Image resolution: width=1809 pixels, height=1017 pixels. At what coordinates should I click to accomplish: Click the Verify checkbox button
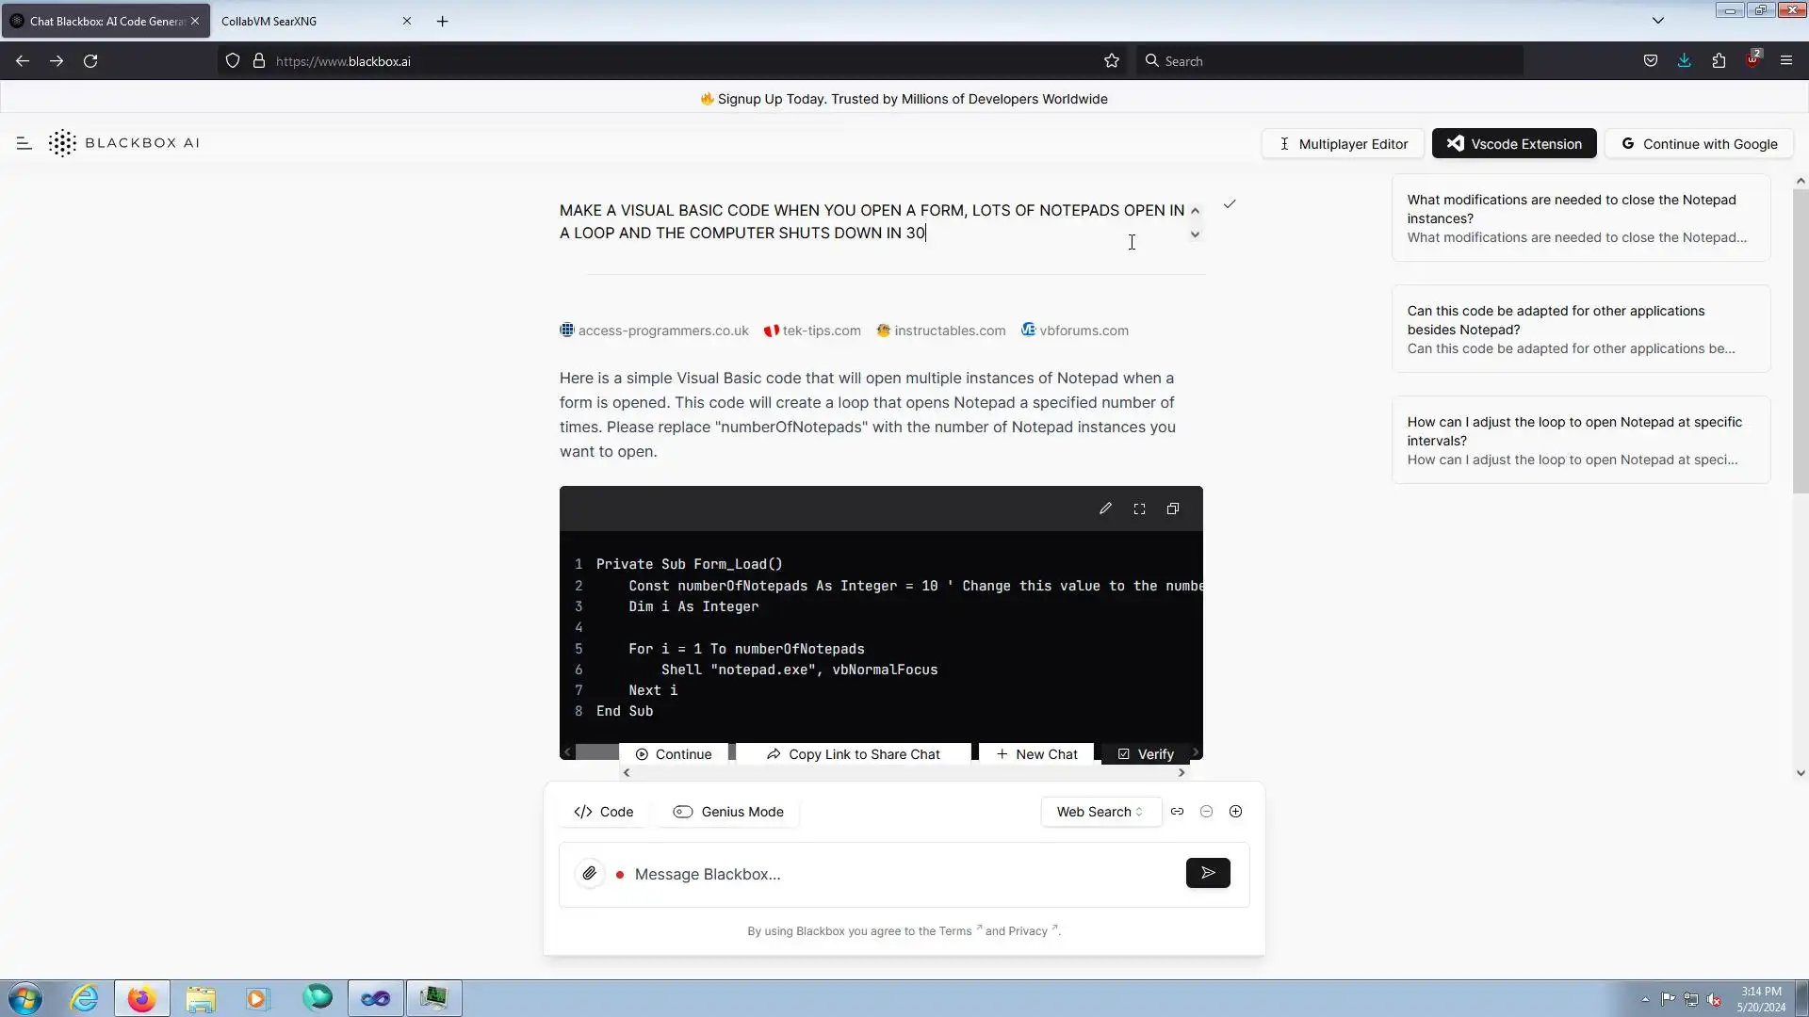pyautogui.click(x=1146, y=754)
